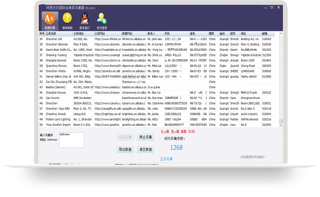Click the 城市 column header
The height and width of the screenshot is (197, 320).
pyautogui.click(x=235, y=34)
